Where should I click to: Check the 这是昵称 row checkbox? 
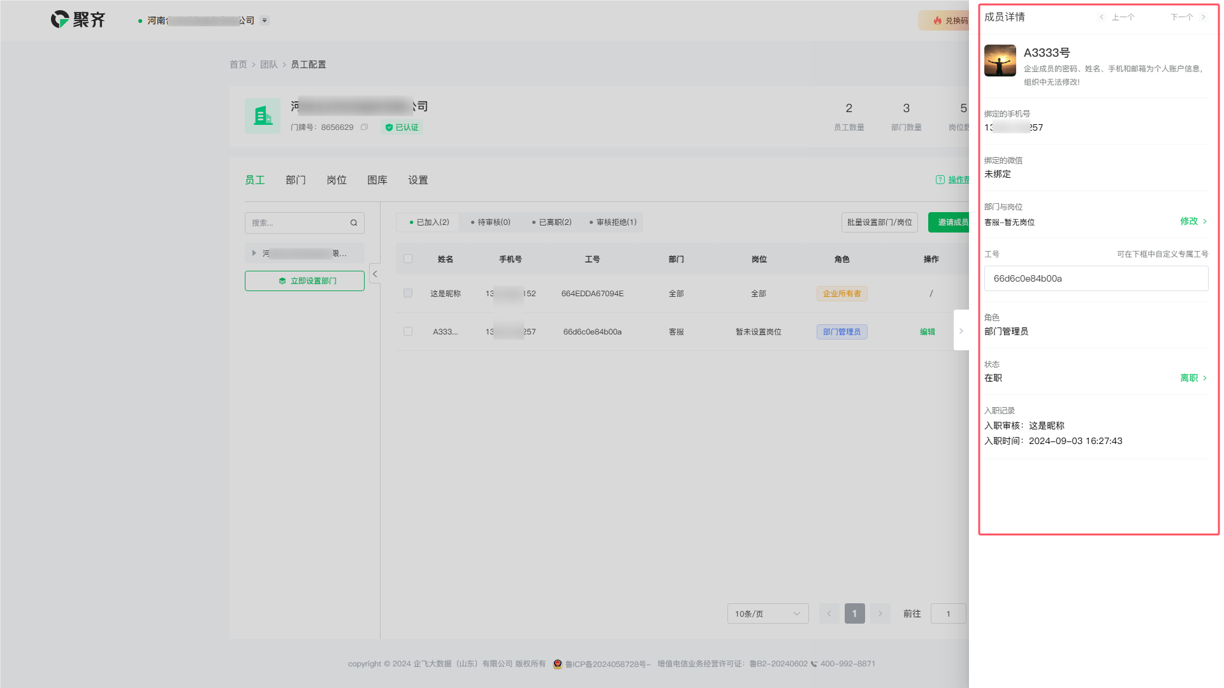(x=408, y=293)
